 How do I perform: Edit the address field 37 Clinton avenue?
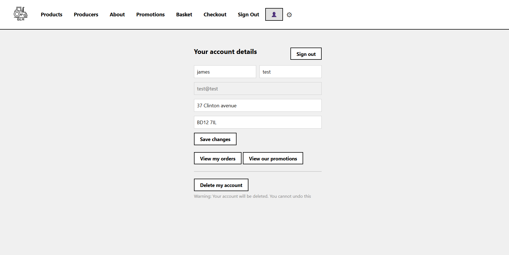[x=258, y=105]
